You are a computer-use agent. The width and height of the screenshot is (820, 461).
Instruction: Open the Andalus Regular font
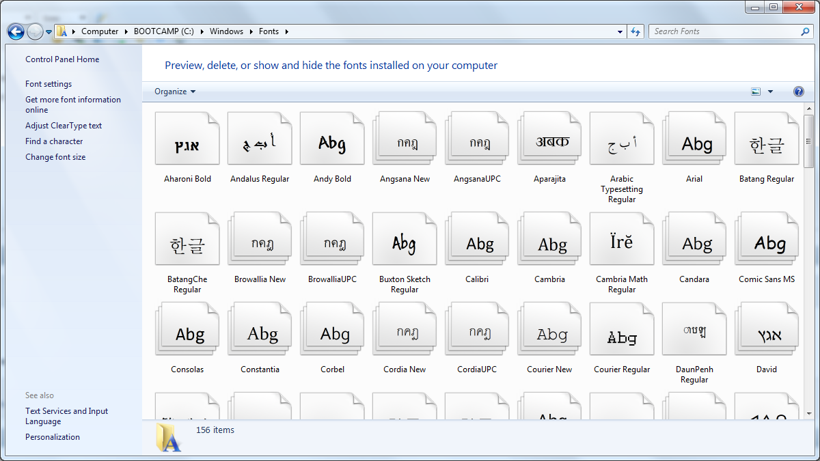coord(259,137)
